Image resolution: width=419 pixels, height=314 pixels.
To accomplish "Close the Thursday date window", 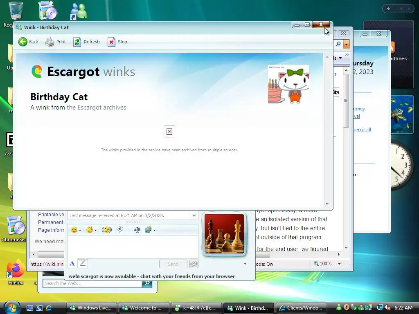I will tap(378, 34).
